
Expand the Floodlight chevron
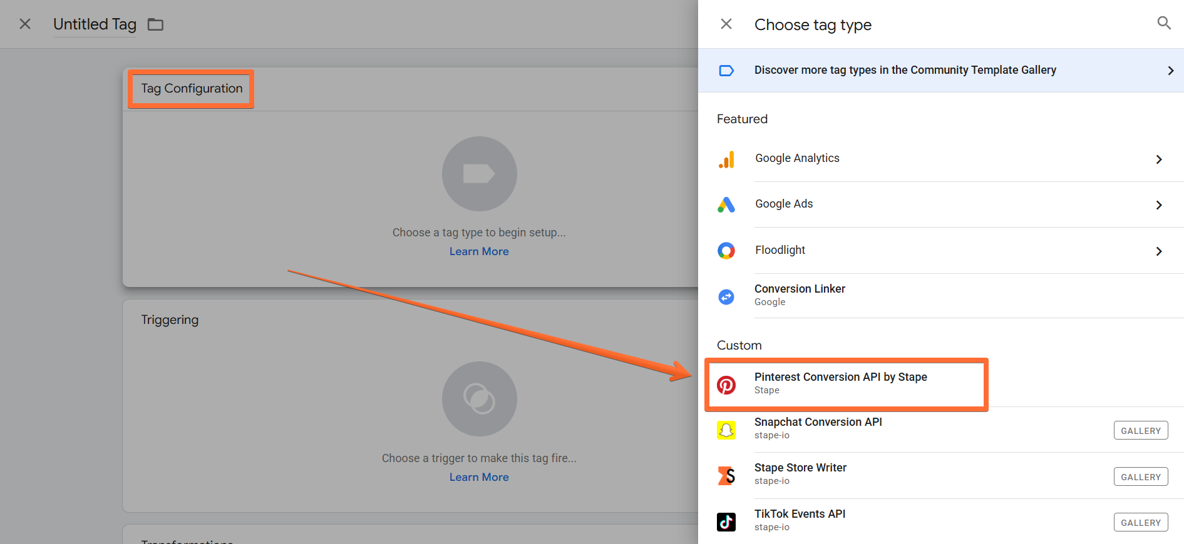(x=1159, y=251)
